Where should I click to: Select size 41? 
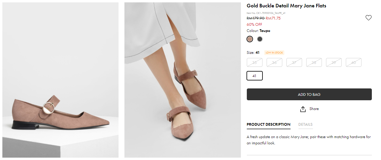point(254,76)
